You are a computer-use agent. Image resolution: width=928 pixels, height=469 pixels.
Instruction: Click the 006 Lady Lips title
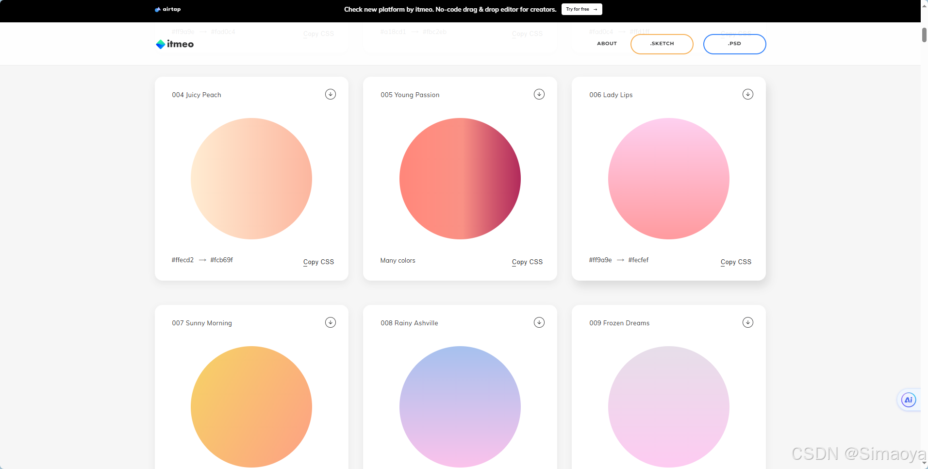[611, 95]
